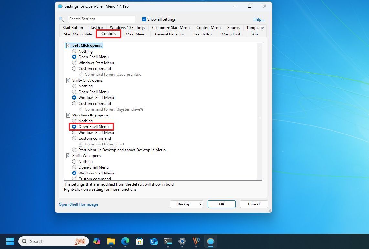
Task: Click the setting icon beside Shift+Click opens
Action: pyautogui.click(x=68, y=80)
